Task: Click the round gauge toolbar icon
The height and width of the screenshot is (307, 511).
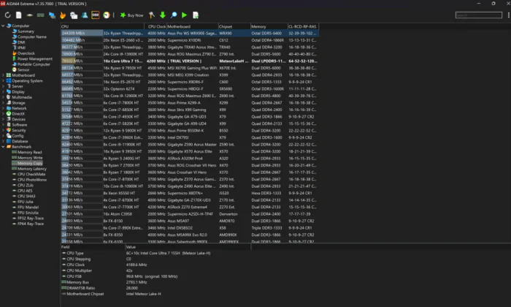Action: tap(107, 15)
